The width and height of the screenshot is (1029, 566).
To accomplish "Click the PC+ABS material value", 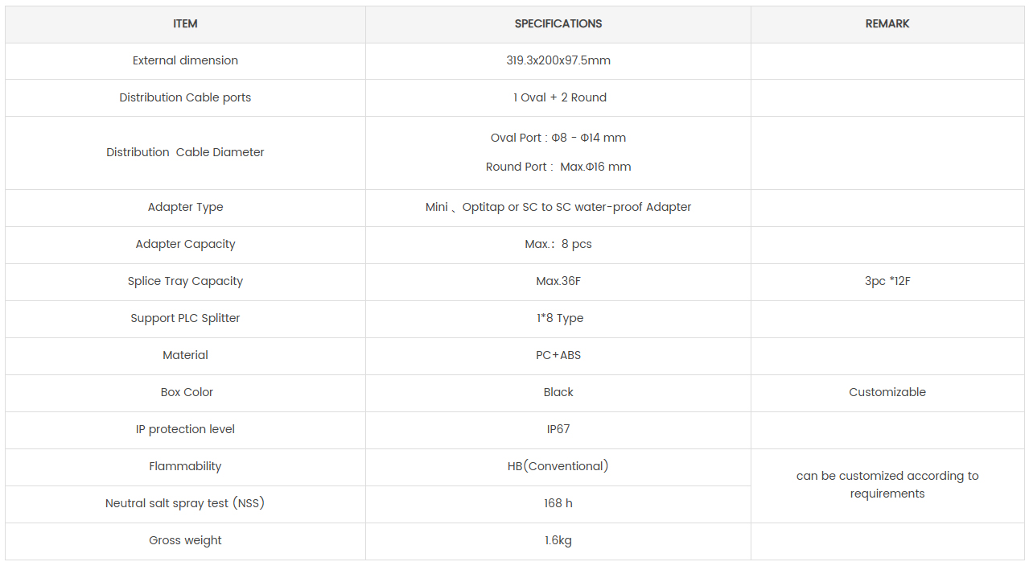I will click(x=558, y=355).
